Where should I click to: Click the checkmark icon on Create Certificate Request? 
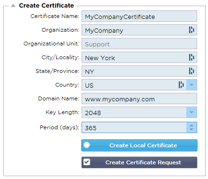[x=87, y=162]
